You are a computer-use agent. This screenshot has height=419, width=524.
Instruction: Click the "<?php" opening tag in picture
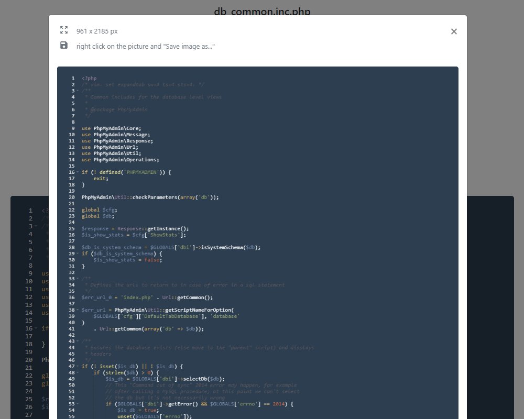(89, 78)
